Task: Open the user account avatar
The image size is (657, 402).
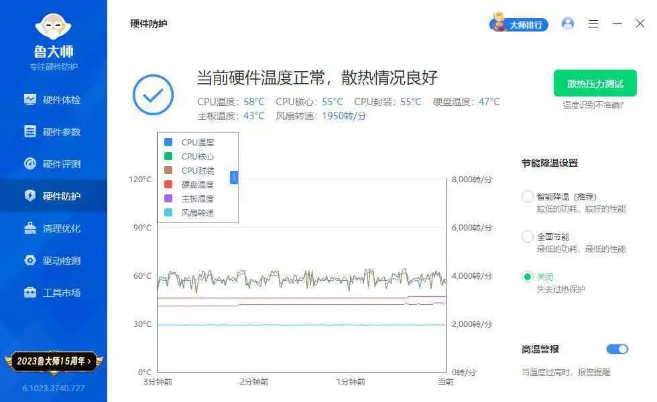Action: [x=568, y=23]
